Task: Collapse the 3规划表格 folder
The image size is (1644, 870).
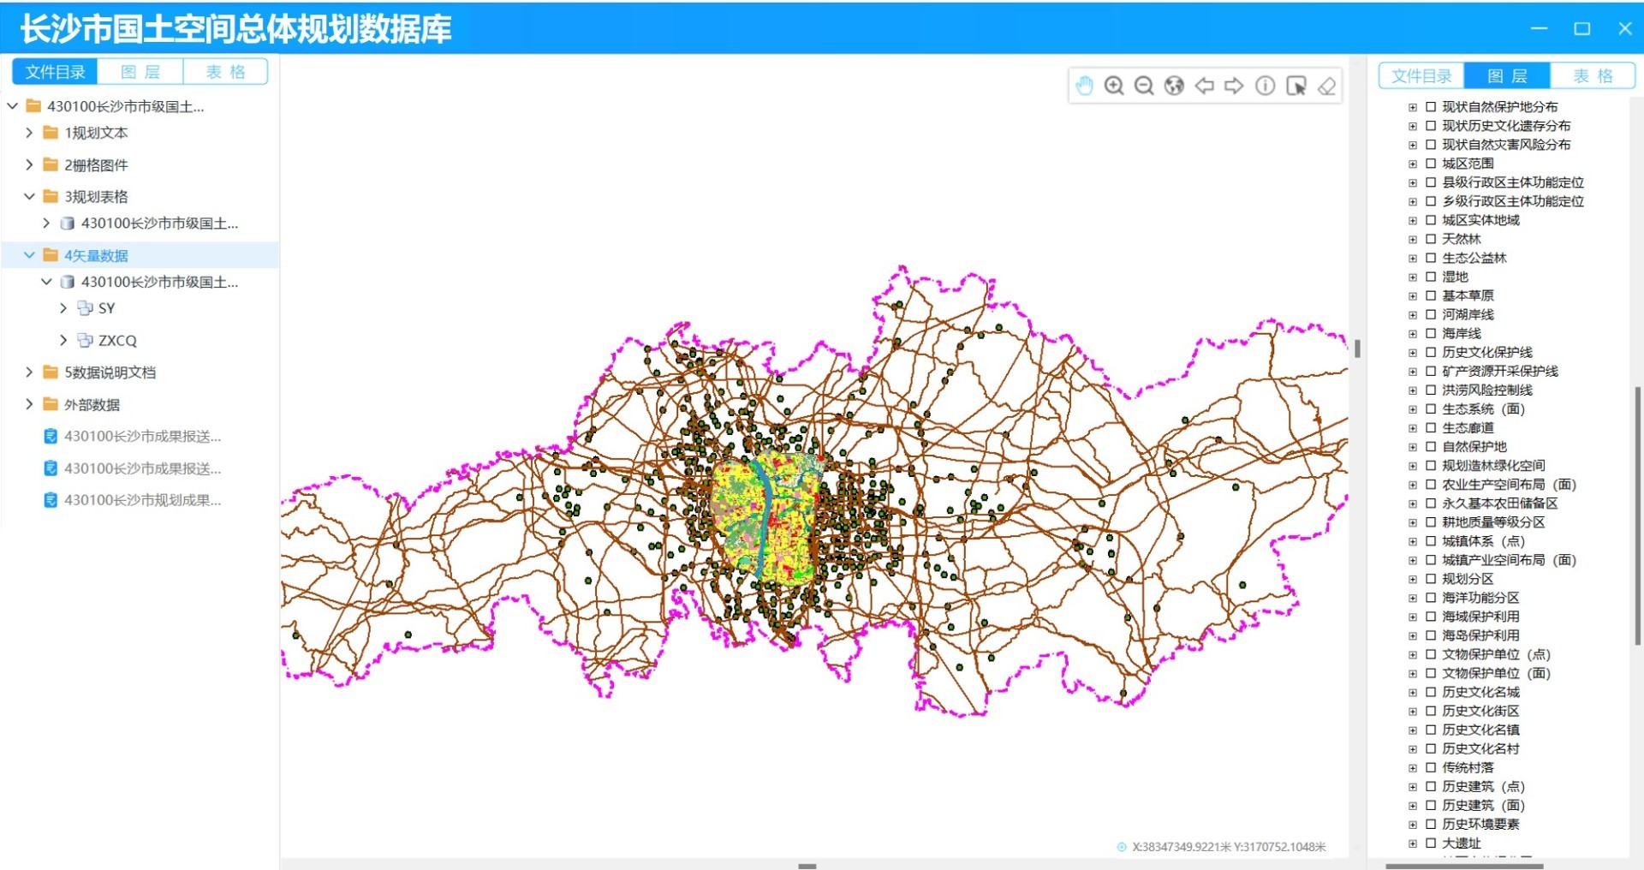Action: [x=29, y=196]
